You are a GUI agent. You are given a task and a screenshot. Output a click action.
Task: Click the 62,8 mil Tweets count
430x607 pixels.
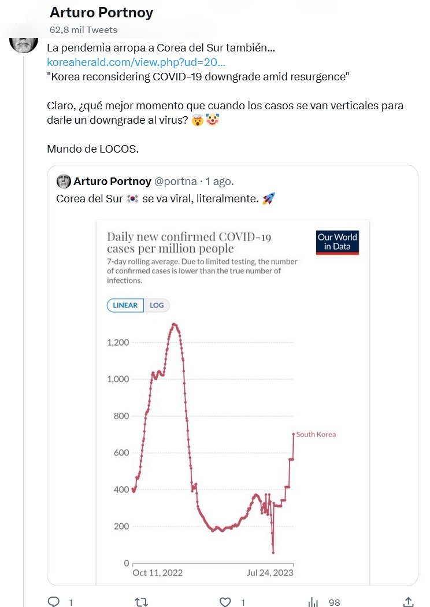tap(83, 29)
